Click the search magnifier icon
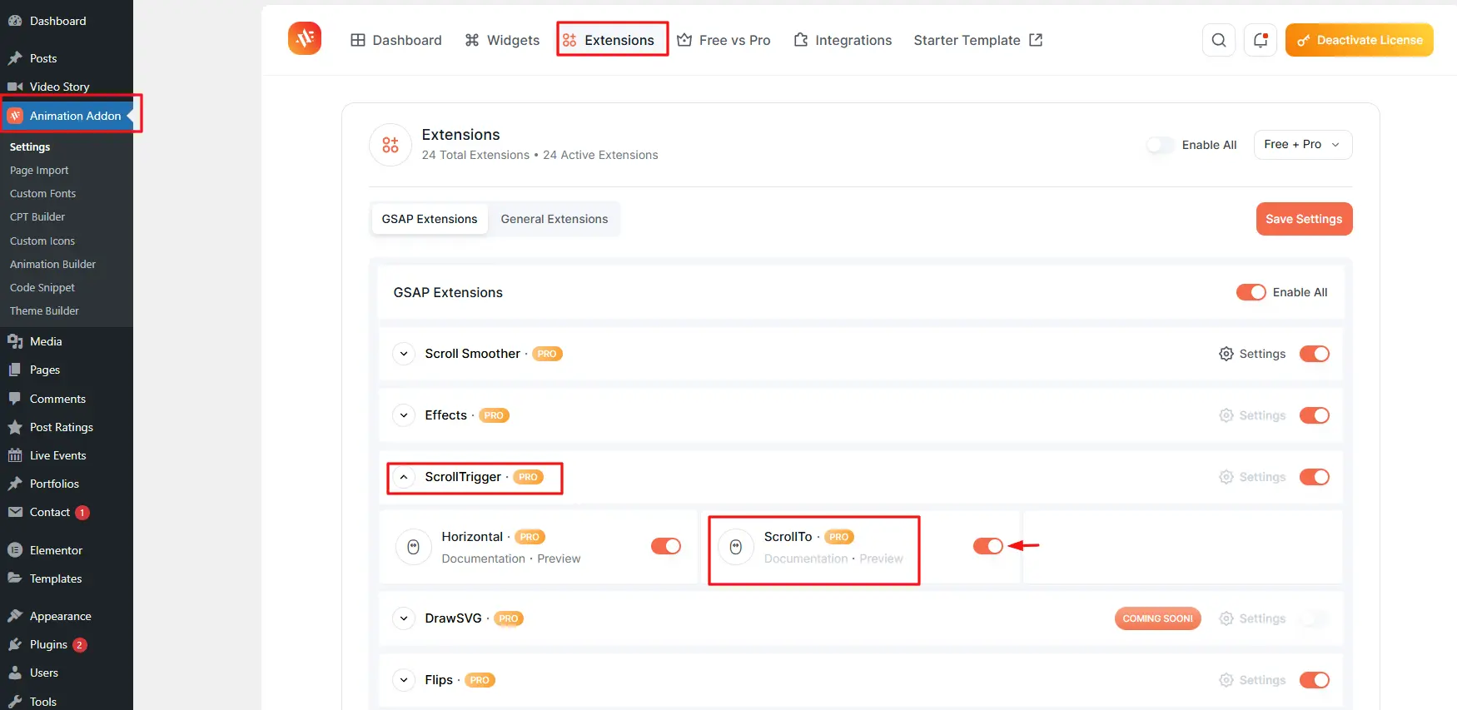Screen dimensions: 1457x710 pos(1218,40)
